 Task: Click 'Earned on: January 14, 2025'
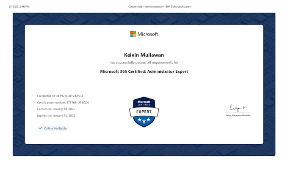click(56, 109)
